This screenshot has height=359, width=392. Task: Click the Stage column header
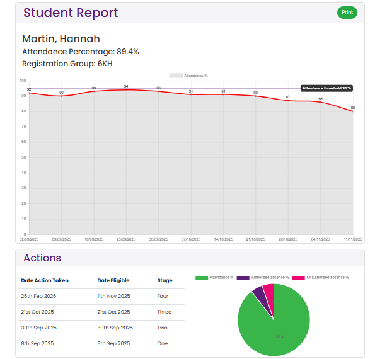(164, 280)
